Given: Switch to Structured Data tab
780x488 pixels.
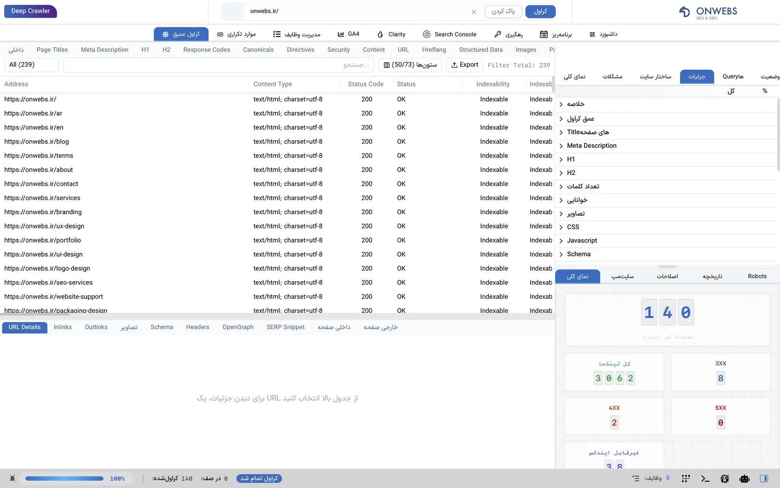Looking at the screenshot, I should 481,50.
